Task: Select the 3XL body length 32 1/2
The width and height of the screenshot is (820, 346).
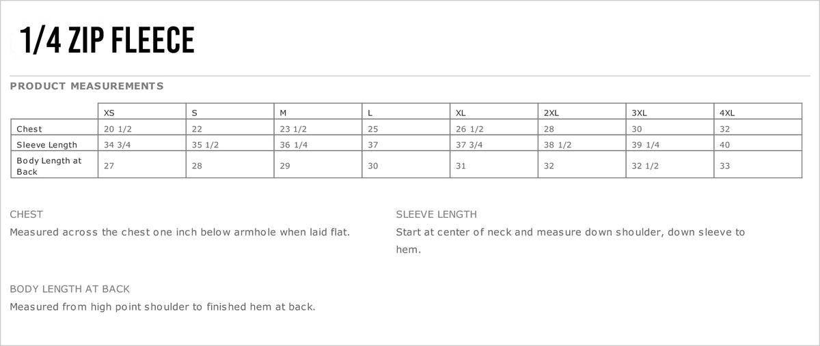Action: 646,166
